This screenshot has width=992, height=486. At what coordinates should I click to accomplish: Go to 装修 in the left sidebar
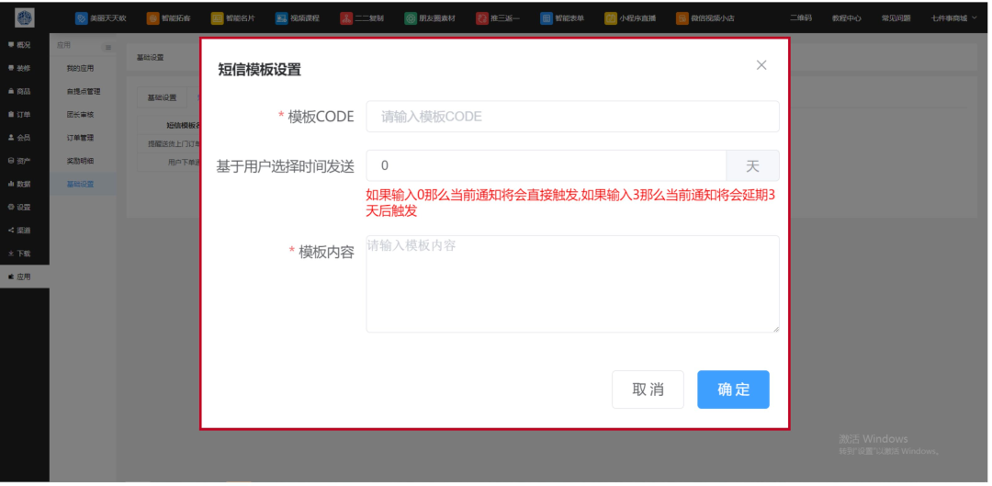(x=19, y=68)
